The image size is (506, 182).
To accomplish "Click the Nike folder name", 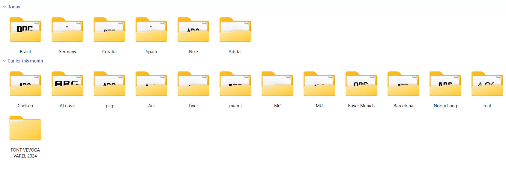I will (x=193, y=52).
